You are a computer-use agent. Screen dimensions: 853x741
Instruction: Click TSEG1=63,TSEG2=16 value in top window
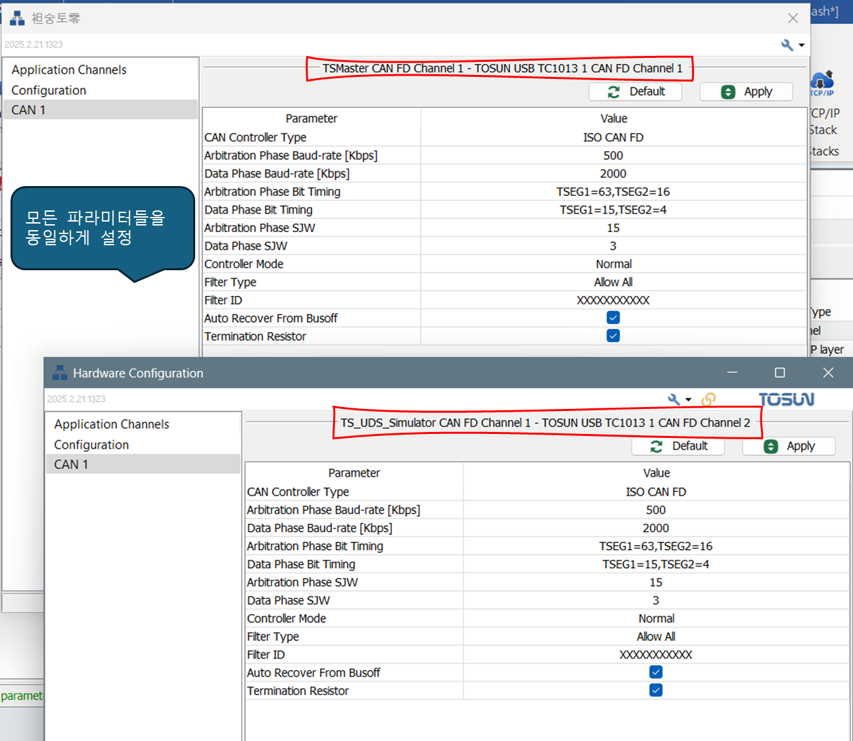[x=613, y=191]
